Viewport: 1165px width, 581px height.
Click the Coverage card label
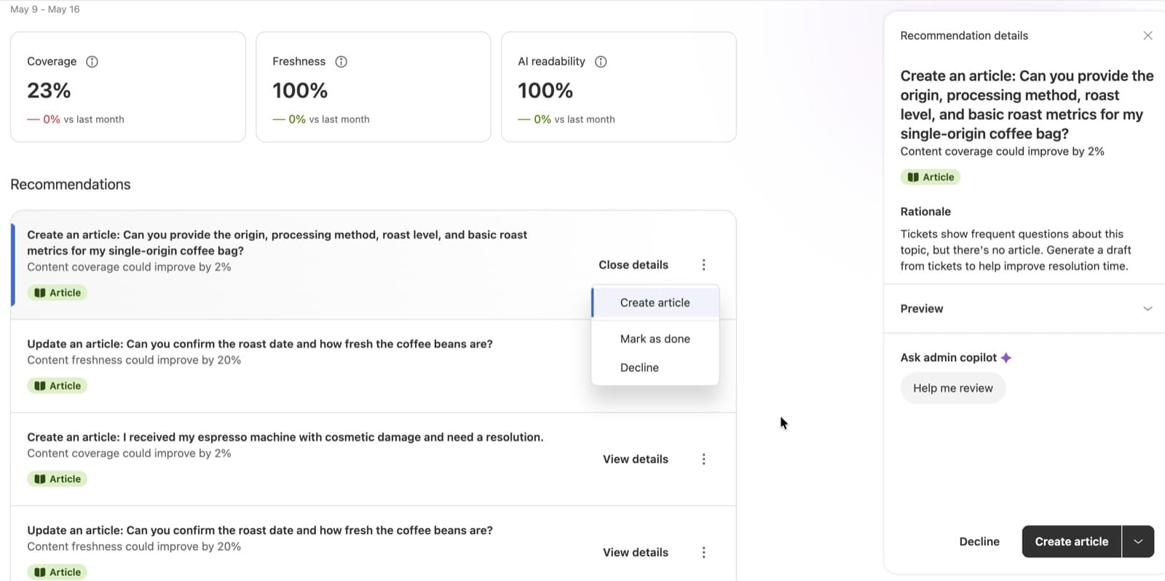coord(52,62)
